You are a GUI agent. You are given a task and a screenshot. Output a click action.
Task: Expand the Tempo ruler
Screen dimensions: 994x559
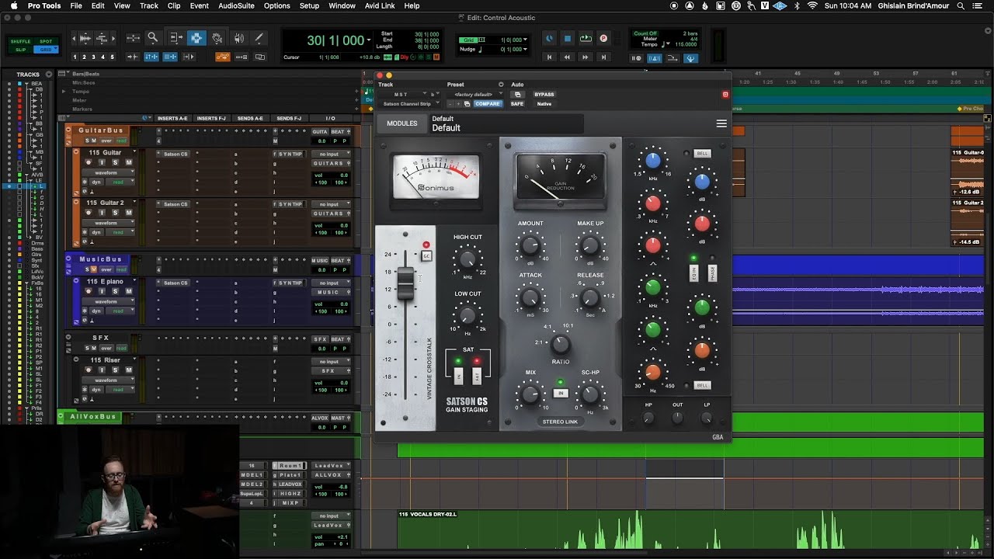pos(64,92)
